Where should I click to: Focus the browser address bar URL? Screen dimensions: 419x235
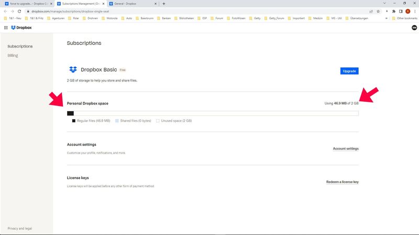(70, 11)
